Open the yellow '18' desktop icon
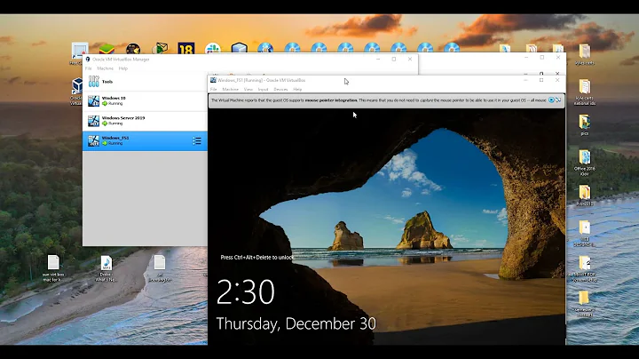 (185, 49)
